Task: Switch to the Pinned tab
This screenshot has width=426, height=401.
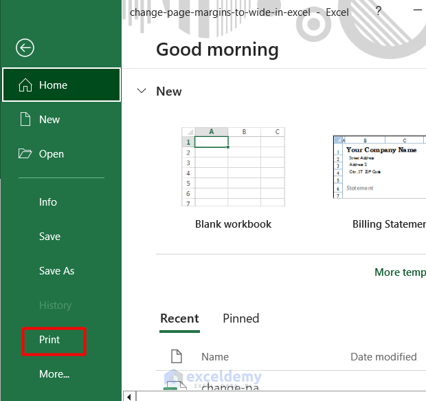Action: 240,318
